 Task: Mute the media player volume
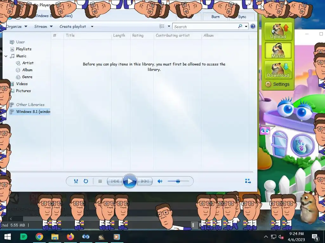(160, 181)
